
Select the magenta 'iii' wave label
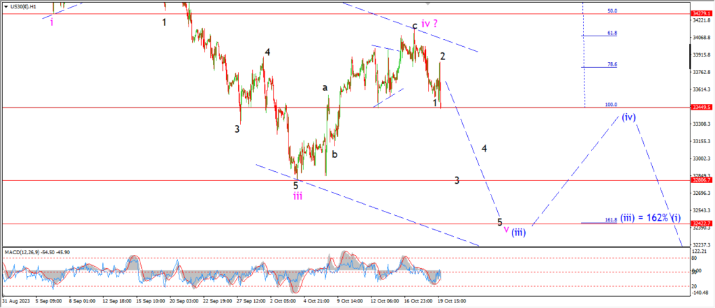click(297, 196)
